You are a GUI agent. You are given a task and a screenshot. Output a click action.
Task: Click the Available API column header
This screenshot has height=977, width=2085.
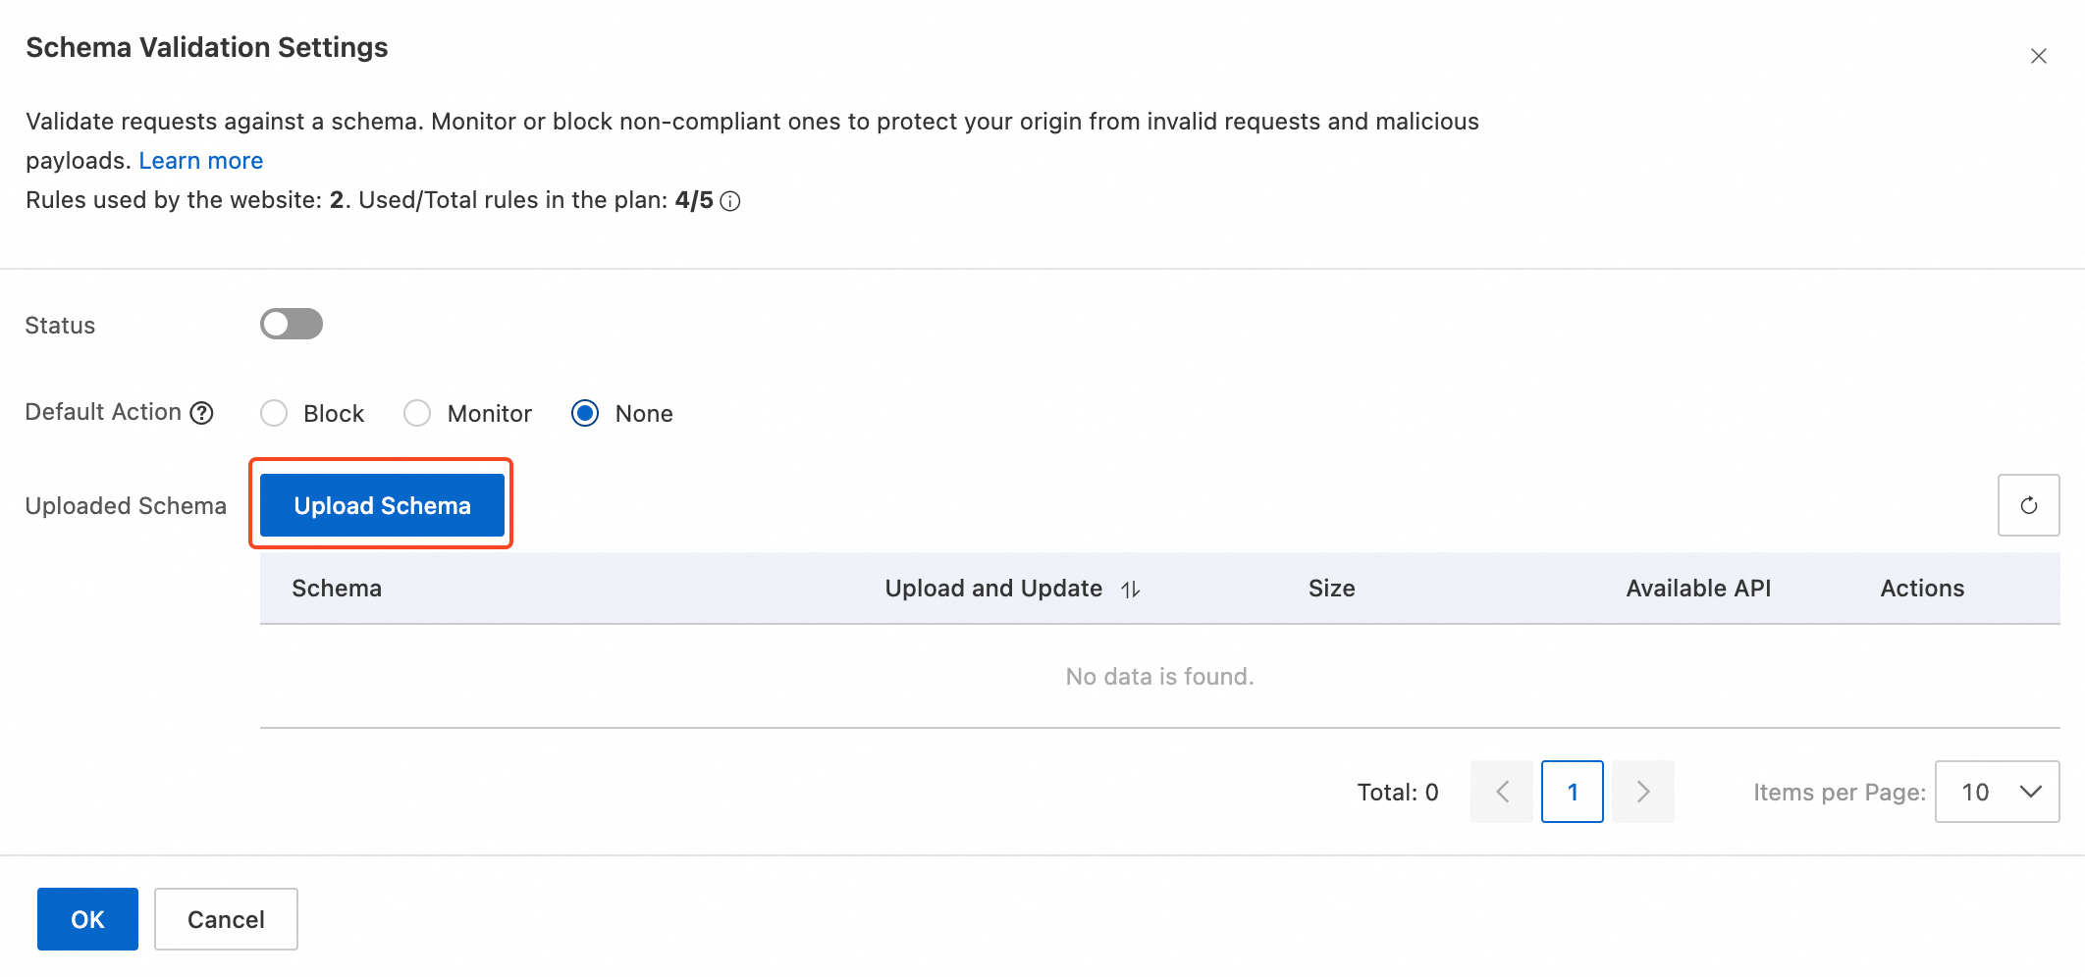(1697, 589)
